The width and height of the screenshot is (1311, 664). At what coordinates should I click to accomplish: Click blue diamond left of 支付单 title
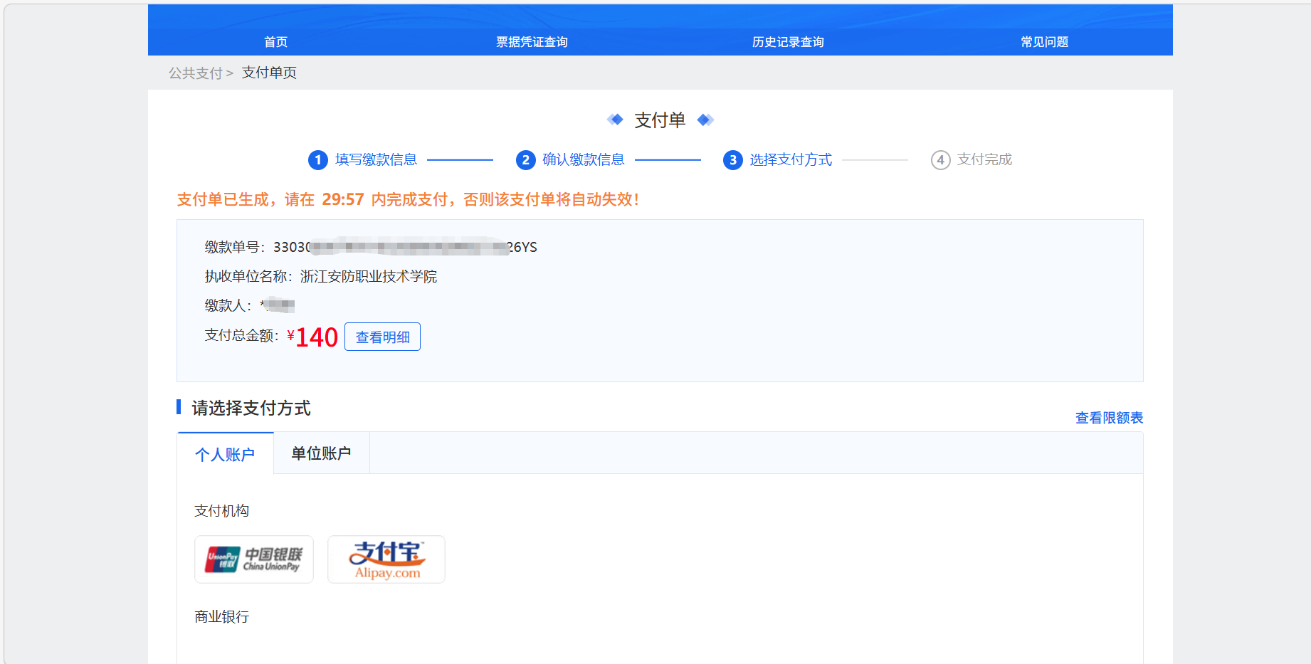tap(616, 120)
